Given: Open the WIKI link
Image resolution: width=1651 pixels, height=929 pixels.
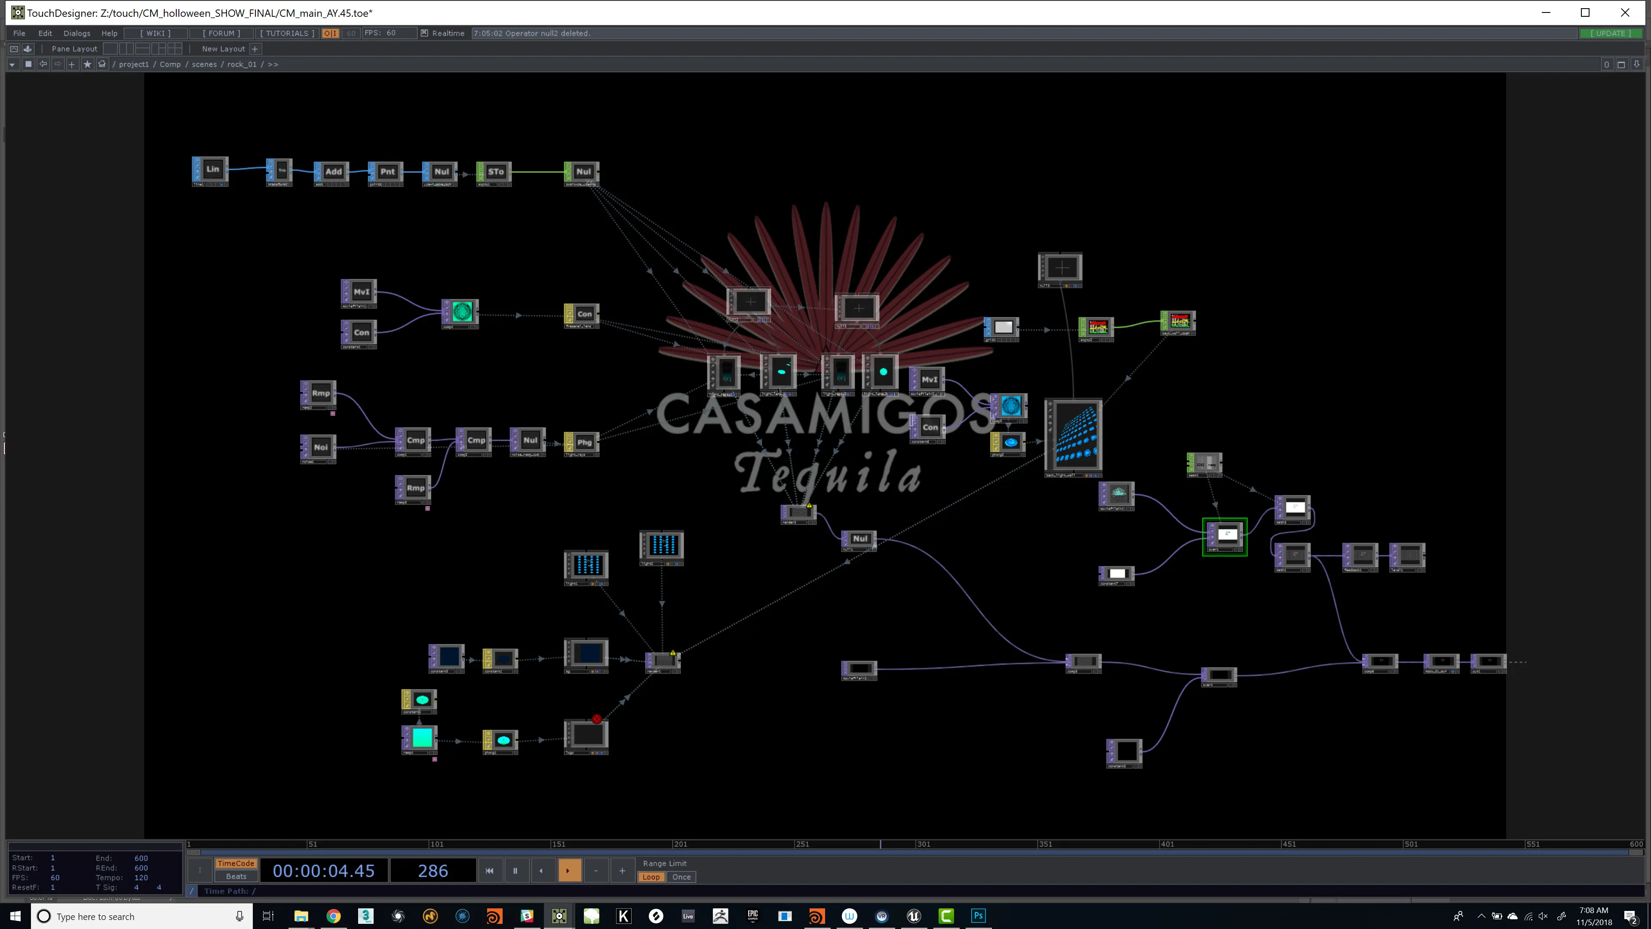Looking at the screenshot, I should point(156,34).
